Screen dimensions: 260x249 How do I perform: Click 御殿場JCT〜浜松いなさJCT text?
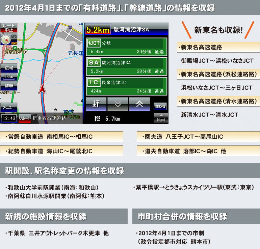click(x=217, y=61)
